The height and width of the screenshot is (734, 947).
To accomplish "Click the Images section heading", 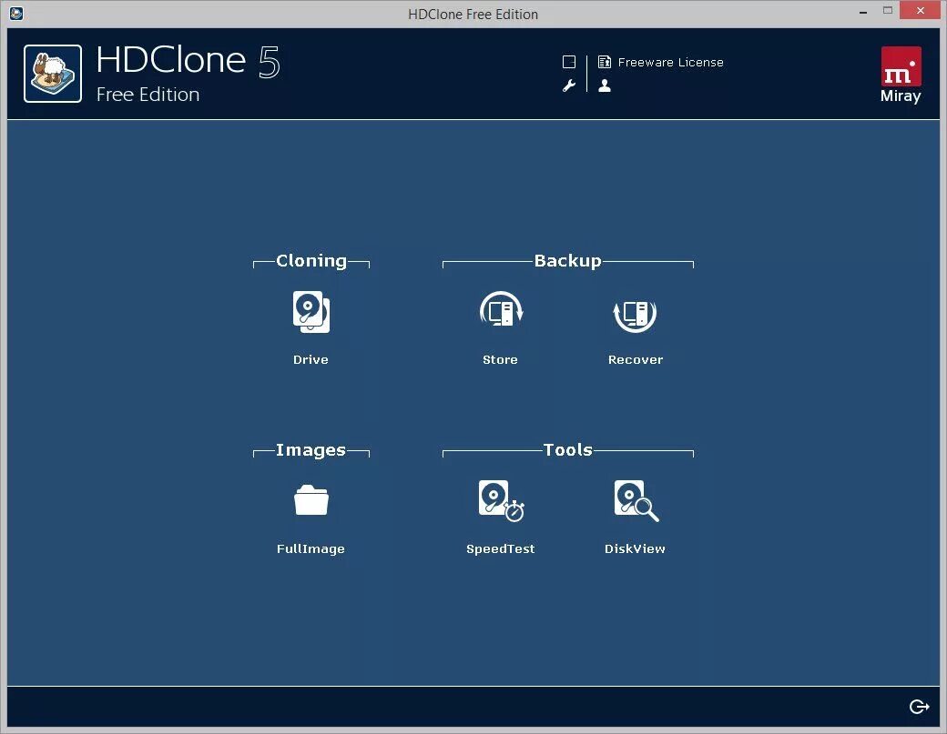I will point(311,450).
